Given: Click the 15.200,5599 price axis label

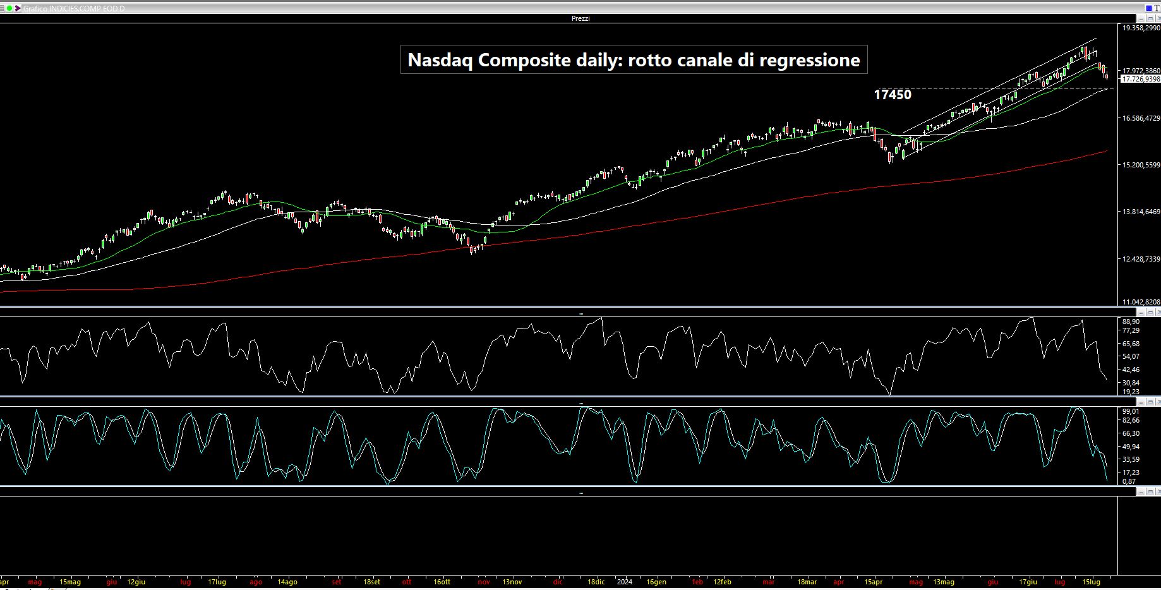Looking at the screenshot, I should tap(1141, 165).
